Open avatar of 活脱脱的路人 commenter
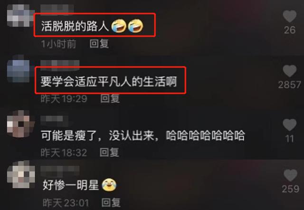 point(19,16)
